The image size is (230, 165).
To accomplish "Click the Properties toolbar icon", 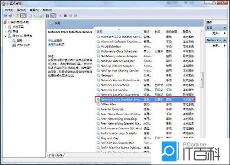I will tap(30, 16).
